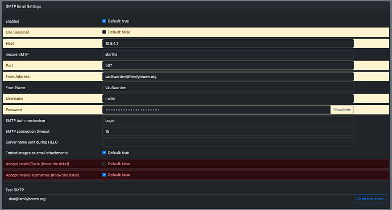Click the SMTP Auth mechanism field
This screenshot has height=210, width=392.
pyautogui.click(x=228, y=120)
